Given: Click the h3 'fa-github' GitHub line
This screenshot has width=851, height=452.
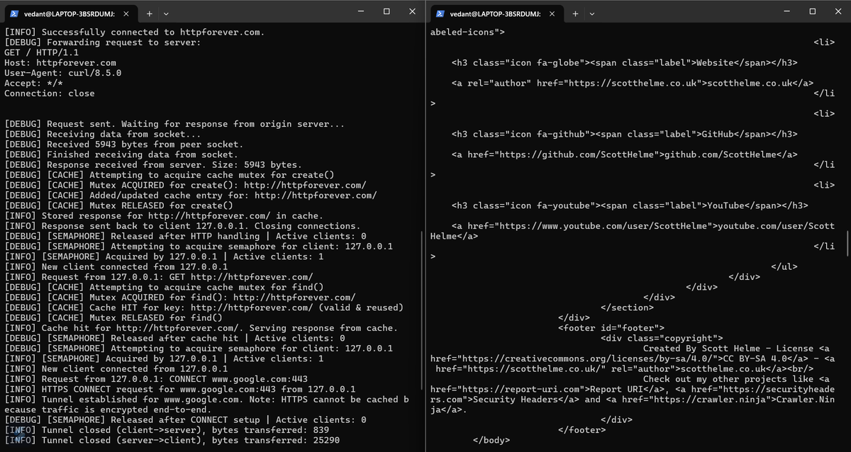Looking at the screenshot, I should [x=625, y=134].
